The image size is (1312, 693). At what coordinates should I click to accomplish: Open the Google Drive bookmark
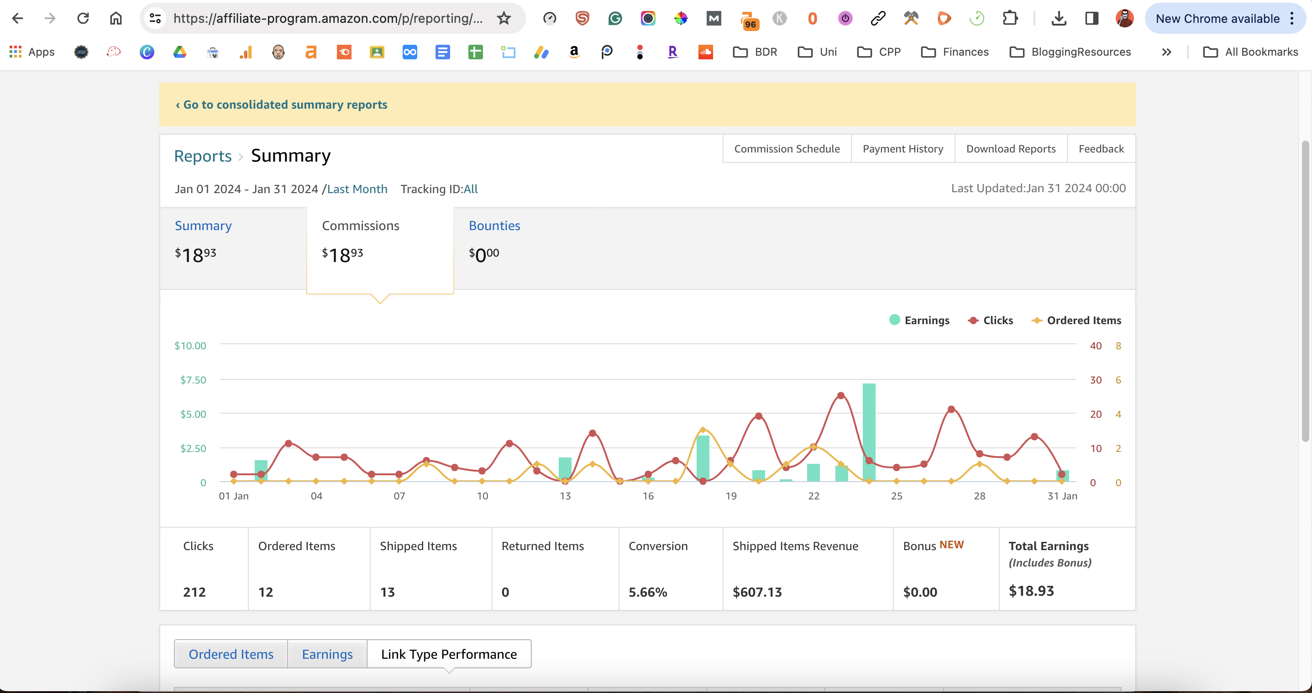pos(180,52)
